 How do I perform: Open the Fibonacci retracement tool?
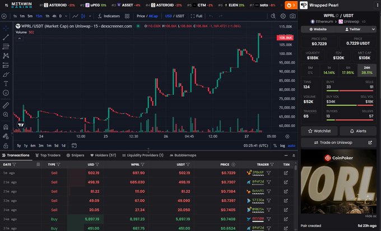[x=6, y=46]
